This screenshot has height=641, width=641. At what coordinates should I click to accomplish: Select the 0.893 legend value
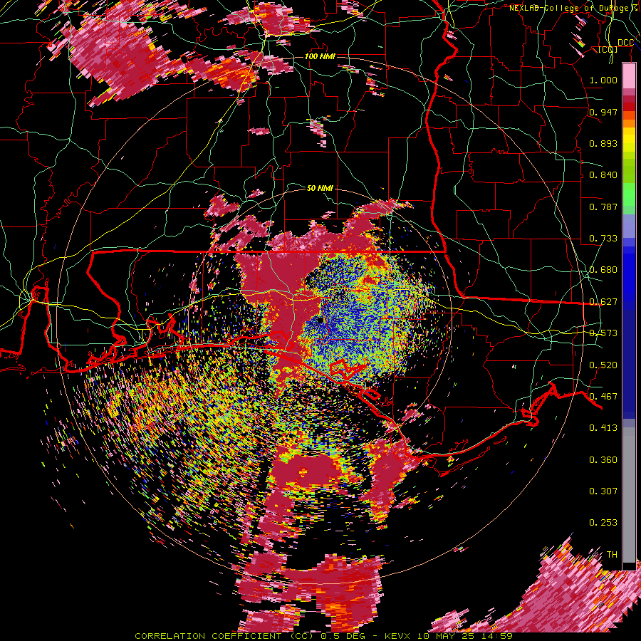603,143
